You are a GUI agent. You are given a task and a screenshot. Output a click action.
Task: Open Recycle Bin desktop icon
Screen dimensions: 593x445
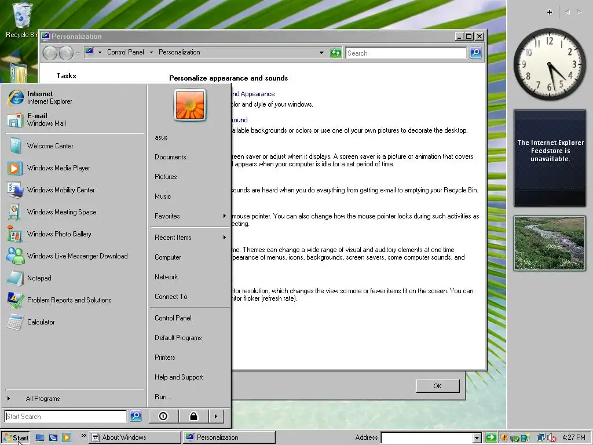coord(21,20)
